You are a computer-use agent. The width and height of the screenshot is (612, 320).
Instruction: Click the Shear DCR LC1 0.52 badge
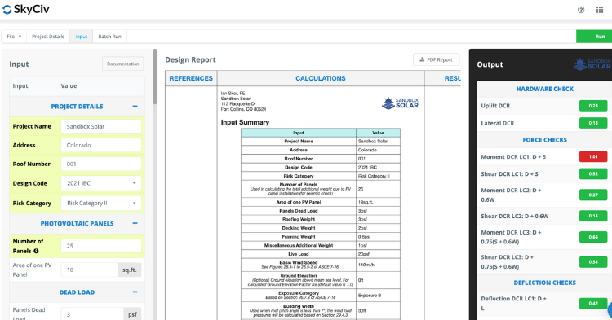point(593,173)
